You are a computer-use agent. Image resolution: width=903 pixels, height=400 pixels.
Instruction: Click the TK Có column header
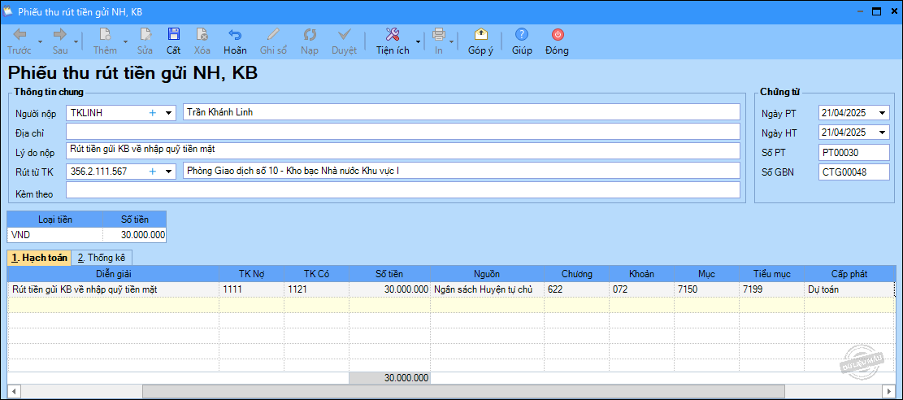(317, 274)
